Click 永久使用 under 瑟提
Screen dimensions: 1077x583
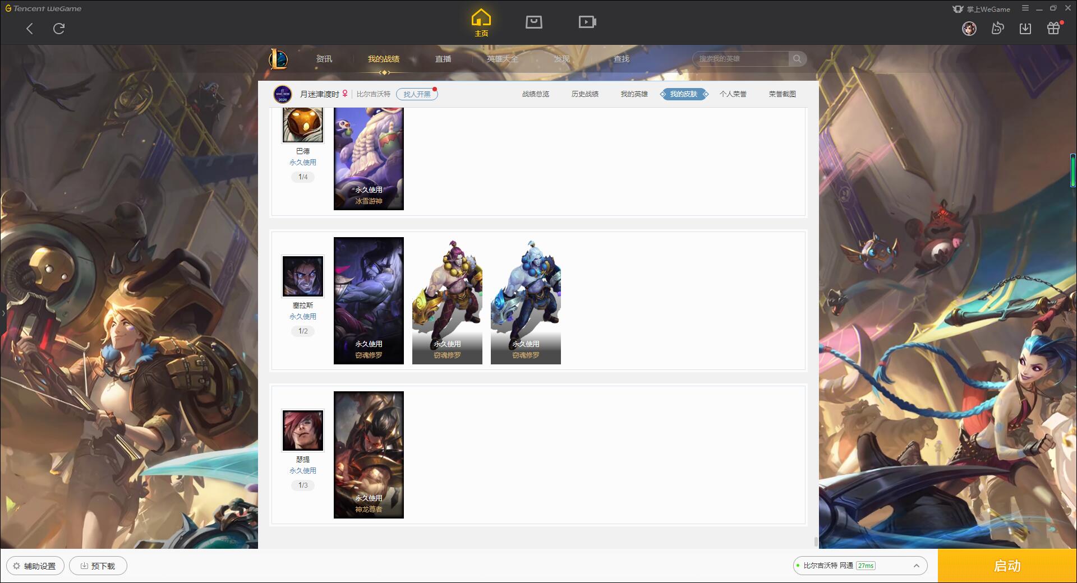pyautogui.click(x=303, y=471)
